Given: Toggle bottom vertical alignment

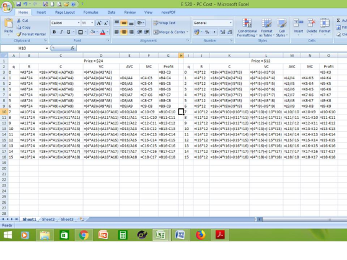Looking at the screenshot, I should [131, 23].
